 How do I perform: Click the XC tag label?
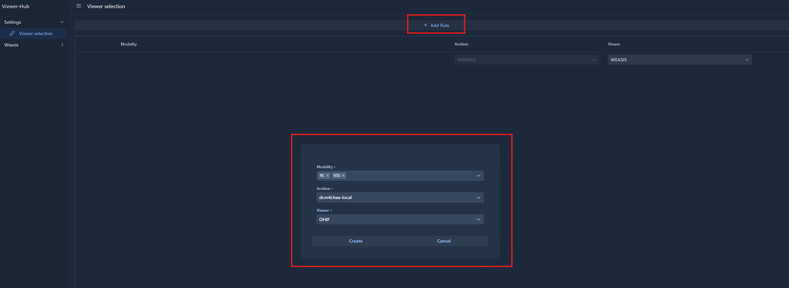click(x=322, y=176)
